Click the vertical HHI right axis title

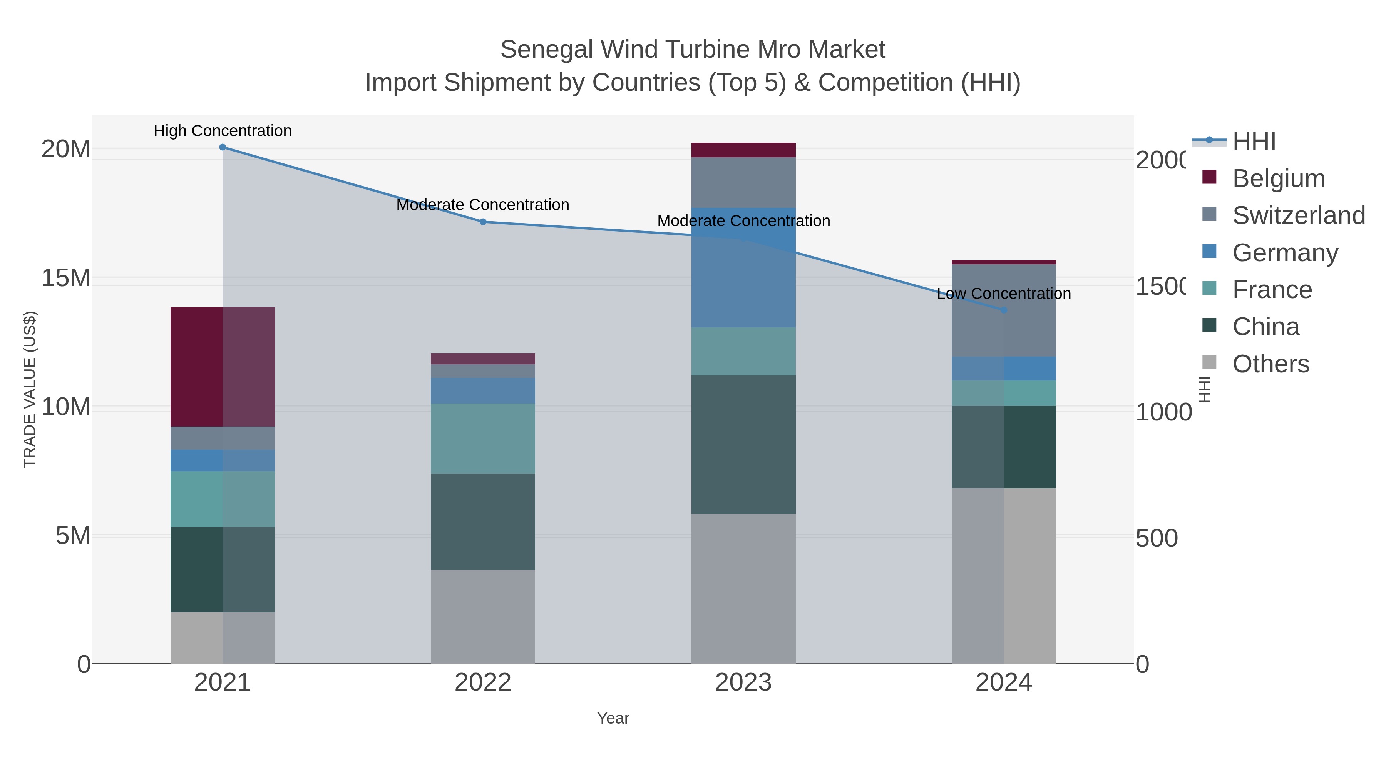1205,390
